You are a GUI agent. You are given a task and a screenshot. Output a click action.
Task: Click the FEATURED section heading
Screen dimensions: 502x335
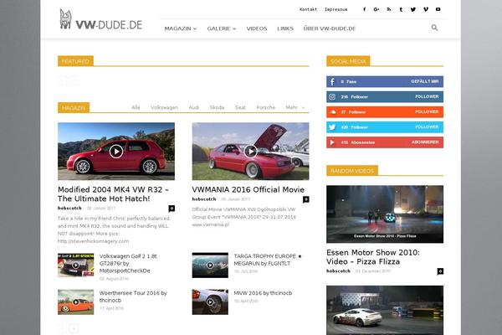(x=75, y=61)
